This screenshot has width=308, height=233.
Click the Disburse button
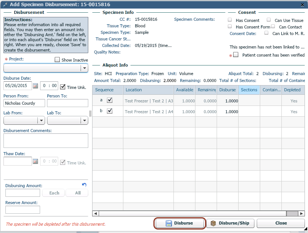180,223
